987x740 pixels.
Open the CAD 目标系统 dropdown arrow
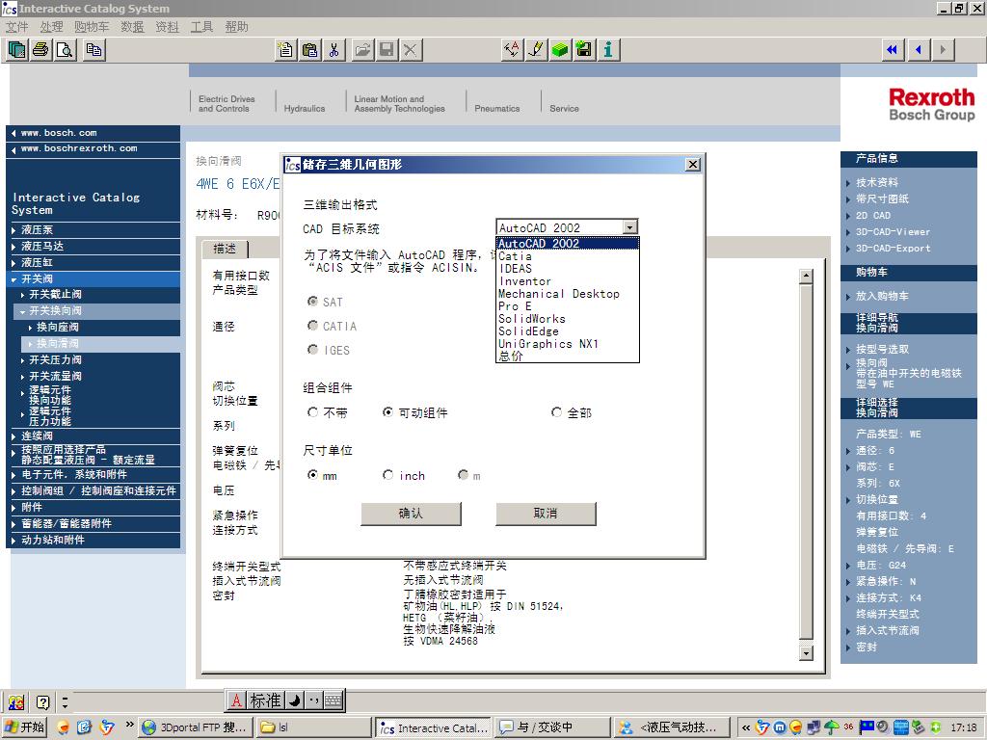coord(630,227)
